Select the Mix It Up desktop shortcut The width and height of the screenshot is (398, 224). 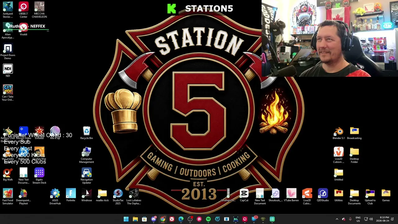[55, 133]
